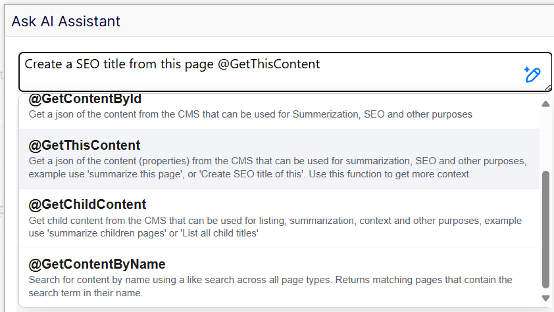The height and width of the screenshot is (312, 554).
Task: Click the textarea resize handle corner
Action: click(x=547, y=87)
